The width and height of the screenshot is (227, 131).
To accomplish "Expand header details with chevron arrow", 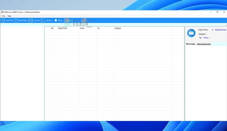I will 200,38.
